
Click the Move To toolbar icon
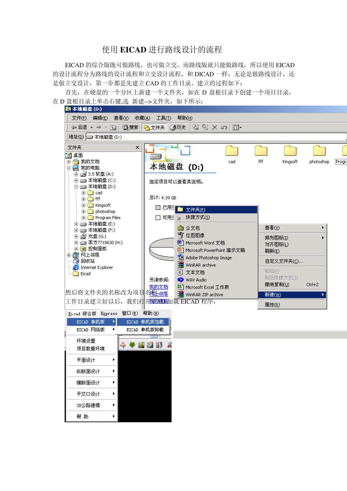click(196, 127)
